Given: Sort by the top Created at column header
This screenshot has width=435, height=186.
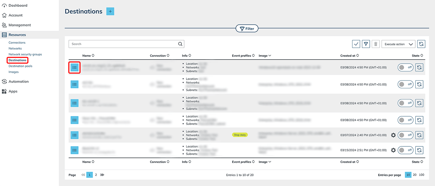Looking at the screenshot, I should [x=350, y=55].
